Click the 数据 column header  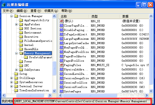(x=134, y=16)
